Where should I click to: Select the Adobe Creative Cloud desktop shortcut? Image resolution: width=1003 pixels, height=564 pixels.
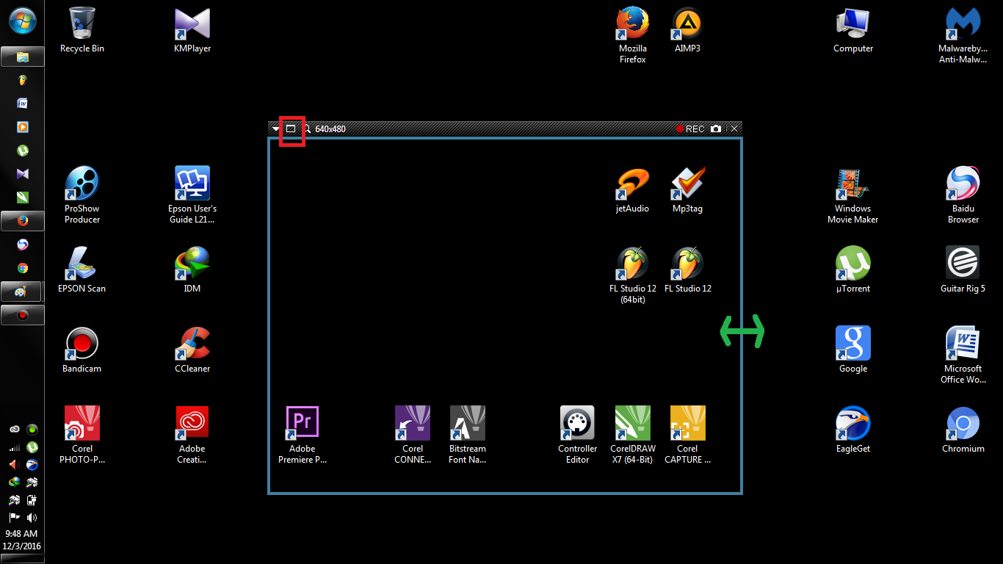point(192,435)
